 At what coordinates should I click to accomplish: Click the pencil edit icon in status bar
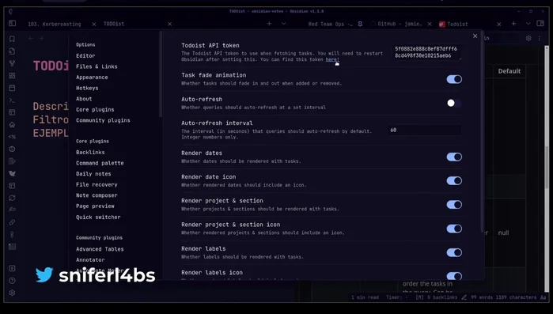coord(464,297)
